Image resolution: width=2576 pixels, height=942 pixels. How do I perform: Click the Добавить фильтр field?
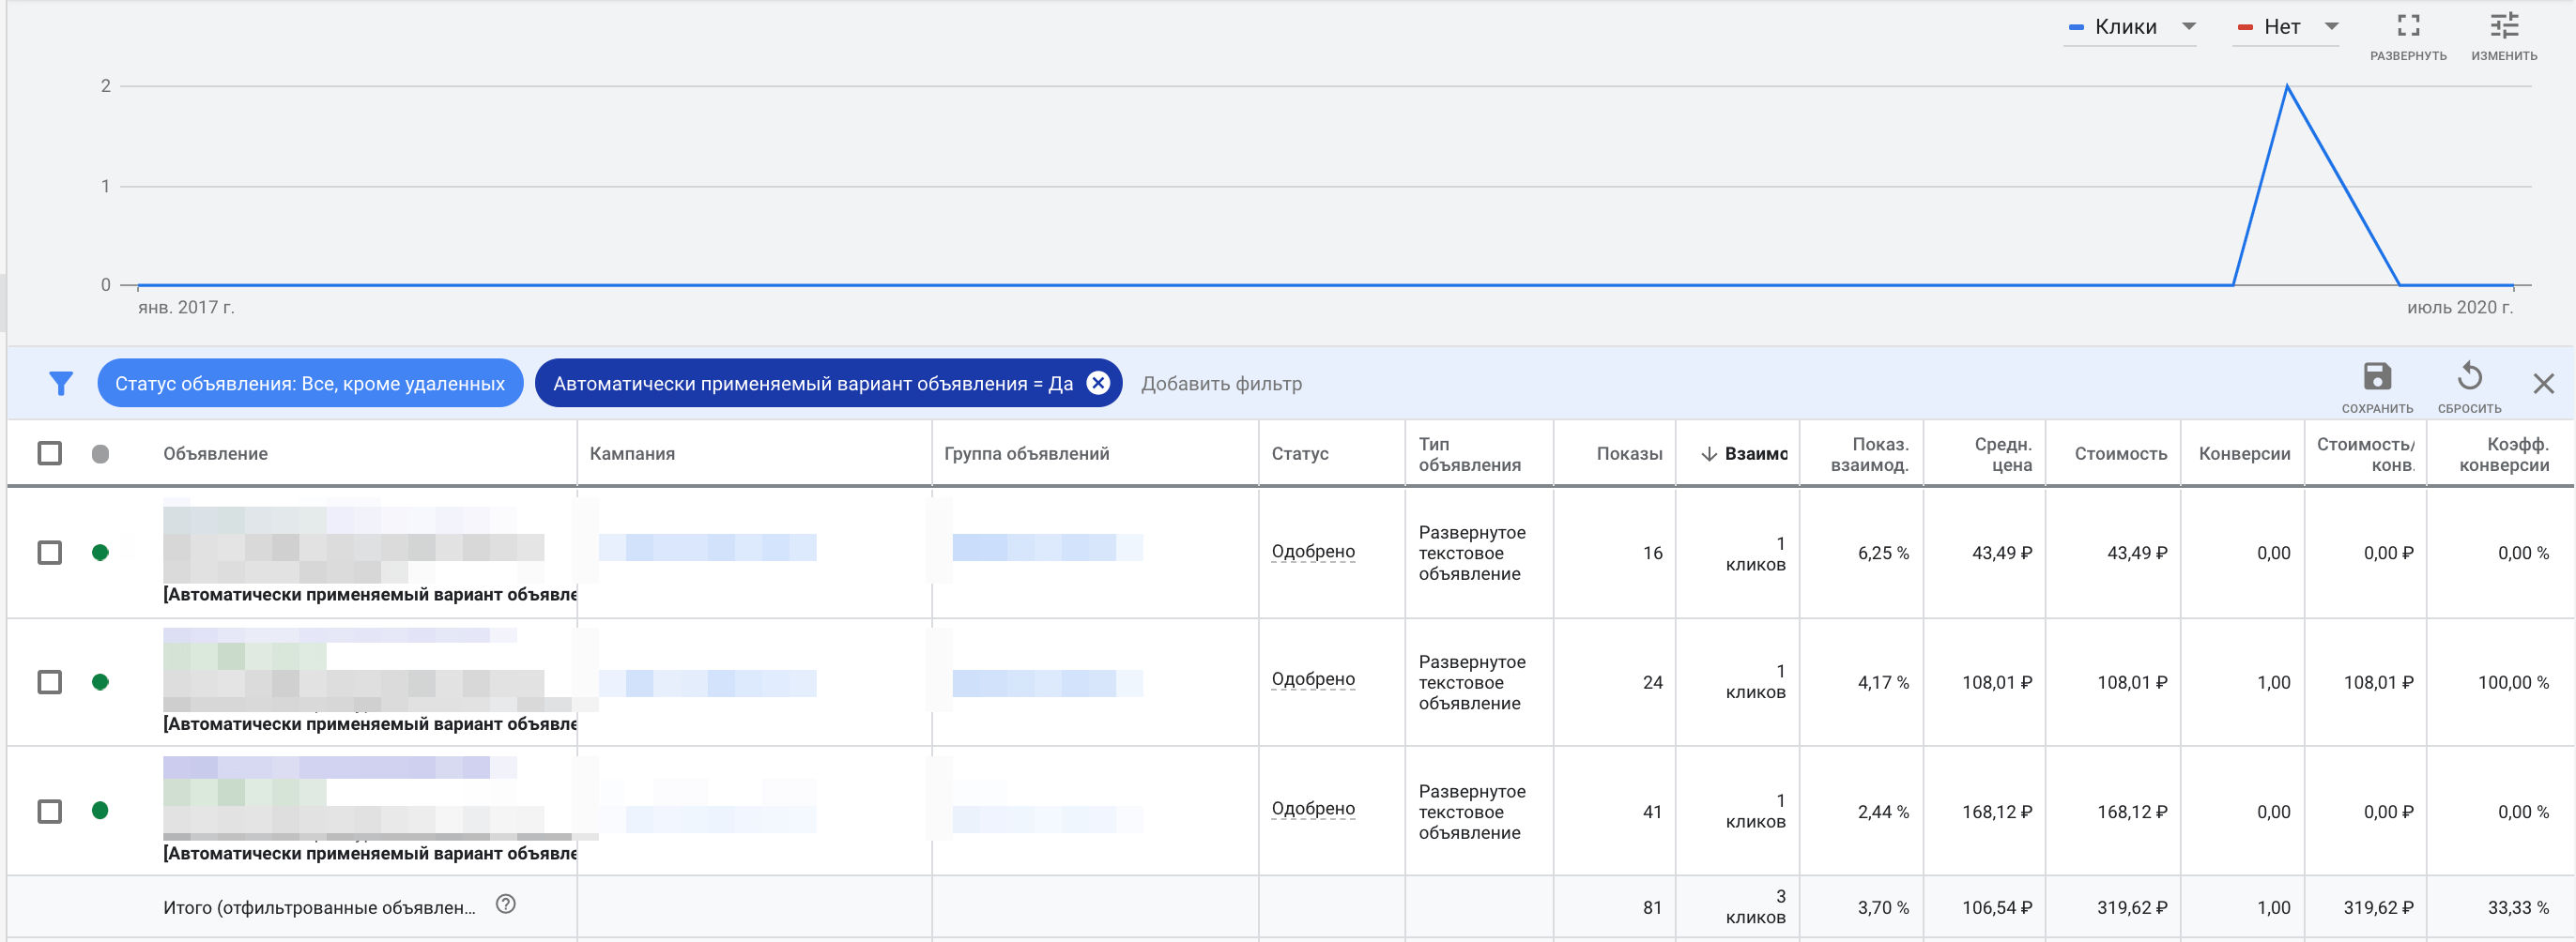1221,384
